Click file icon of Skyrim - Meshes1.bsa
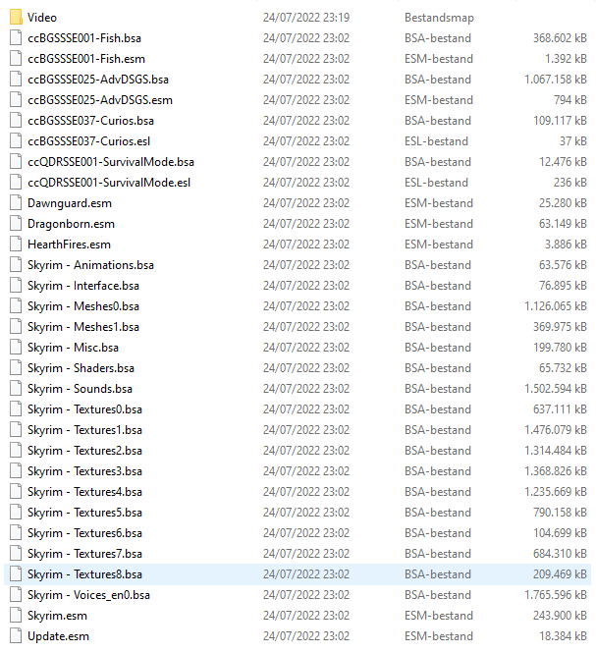Image resolution: width=596 pixels, height=653 pixels. click(x=16, y=326)
